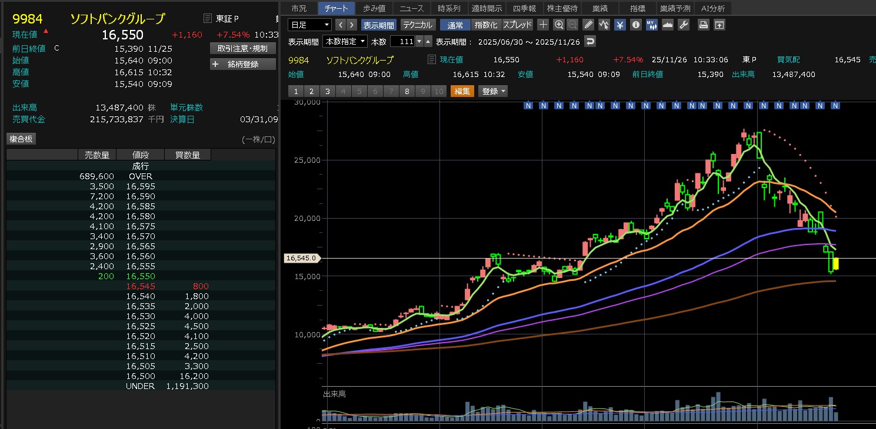Print the chart using printer icon

pos(703,25)
